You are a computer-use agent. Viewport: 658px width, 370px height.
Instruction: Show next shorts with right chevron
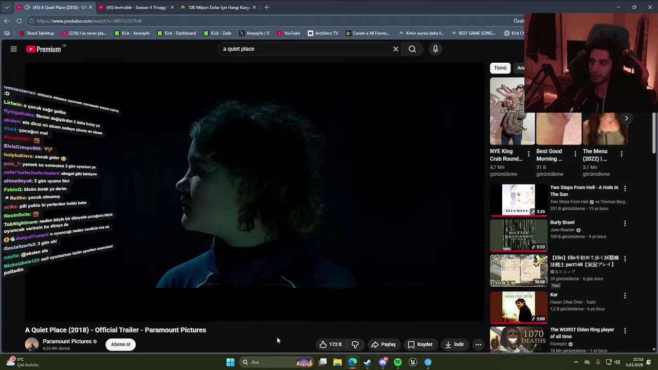(626, 118)
